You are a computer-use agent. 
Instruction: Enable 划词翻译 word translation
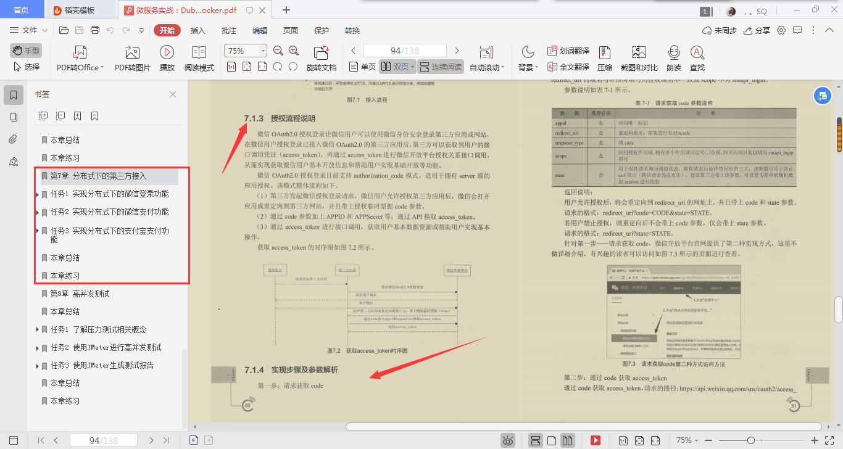tap(568, 51)
